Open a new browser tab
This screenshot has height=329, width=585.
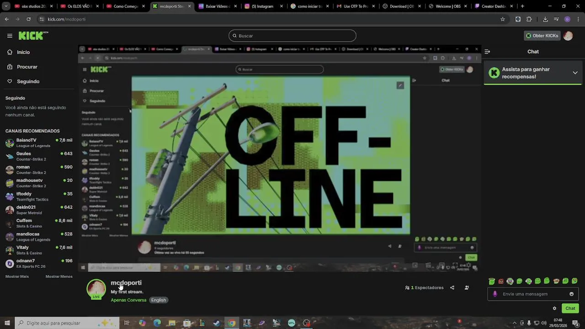click(522, 6)
